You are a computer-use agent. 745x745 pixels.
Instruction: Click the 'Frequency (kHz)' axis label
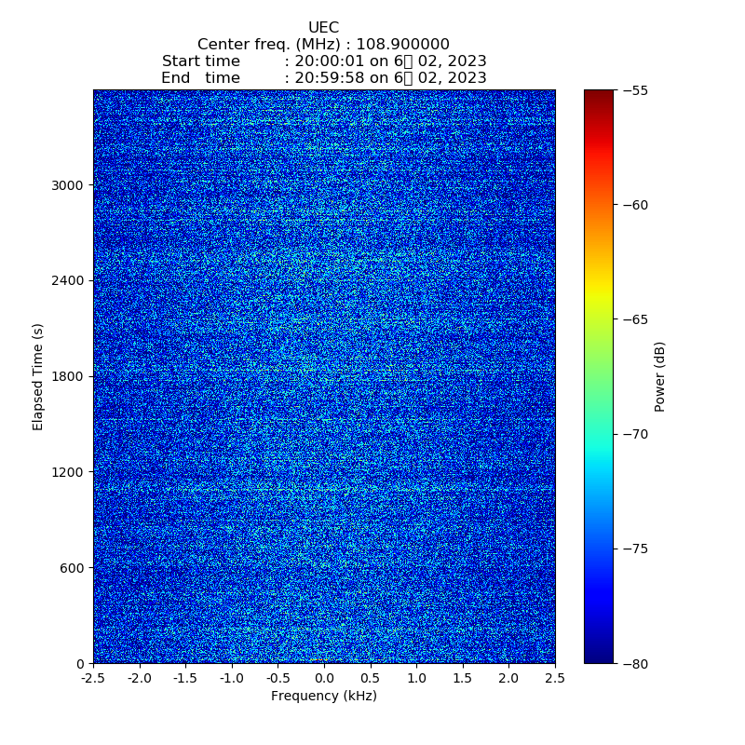pyautogui.click(x=324, y=696)
